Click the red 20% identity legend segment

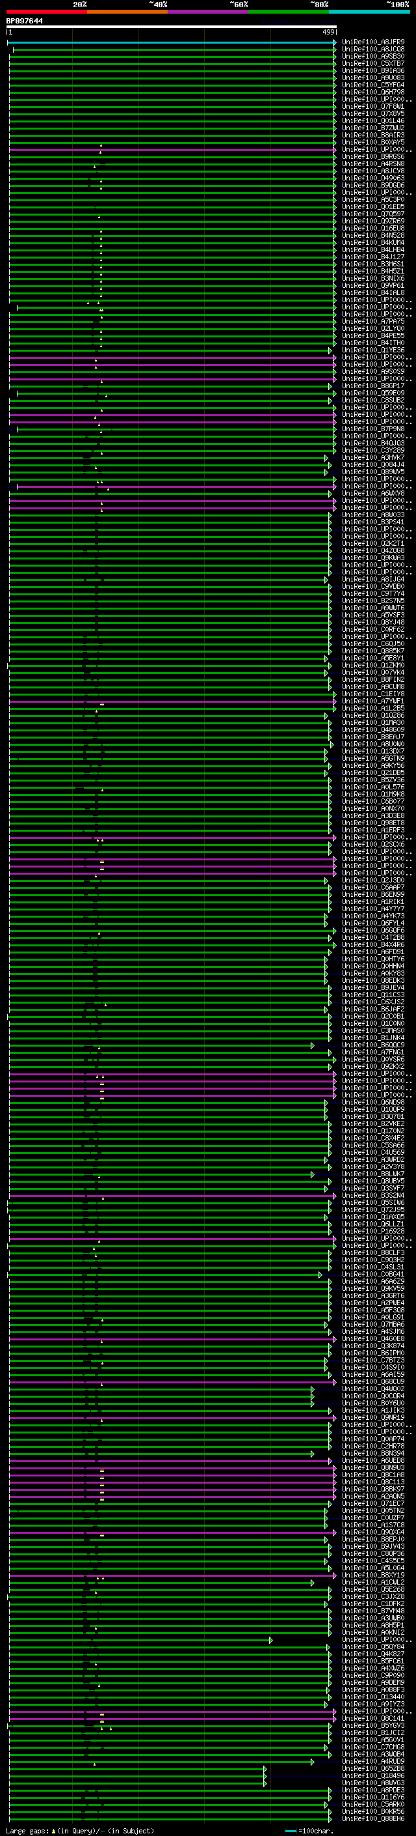[x=47, y=12]
